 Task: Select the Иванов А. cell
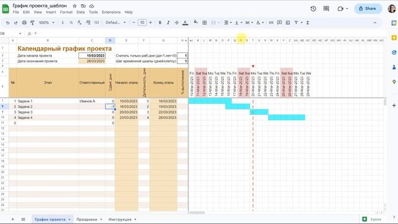point(92,101)
